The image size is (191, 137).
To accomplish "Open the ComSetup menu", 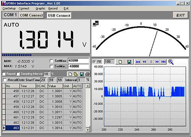I will (9, 8).
